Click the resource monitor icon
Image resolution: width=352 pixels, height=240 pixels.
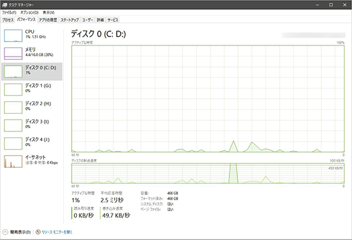(38, 232)
